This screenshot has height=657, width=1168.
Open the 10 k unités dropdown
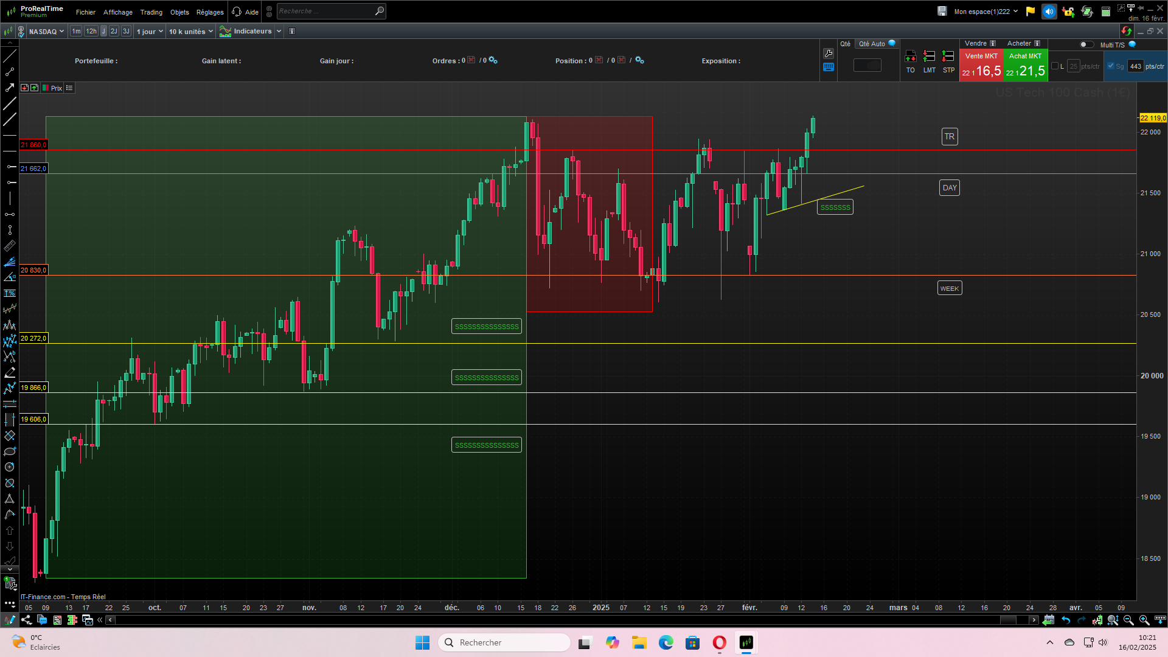click(x=191, y=32)
